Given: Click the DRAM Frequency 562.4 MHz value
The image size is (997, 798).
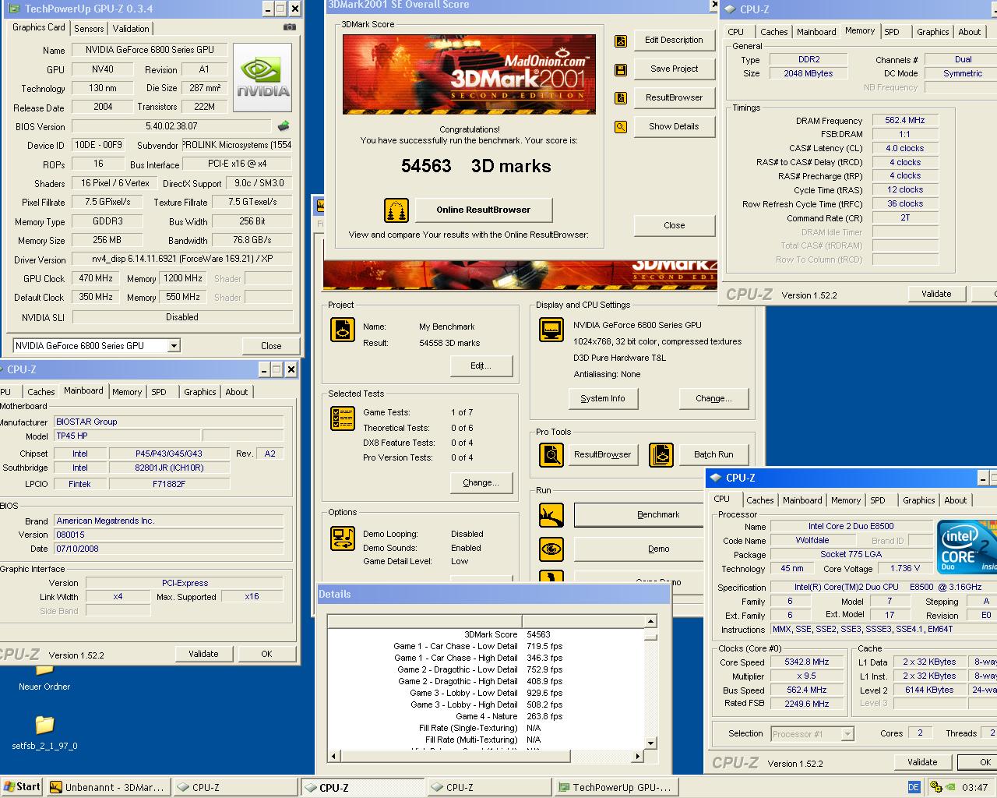Looking at the screenshot, I should pyautogui.click(x=905, y=121).
